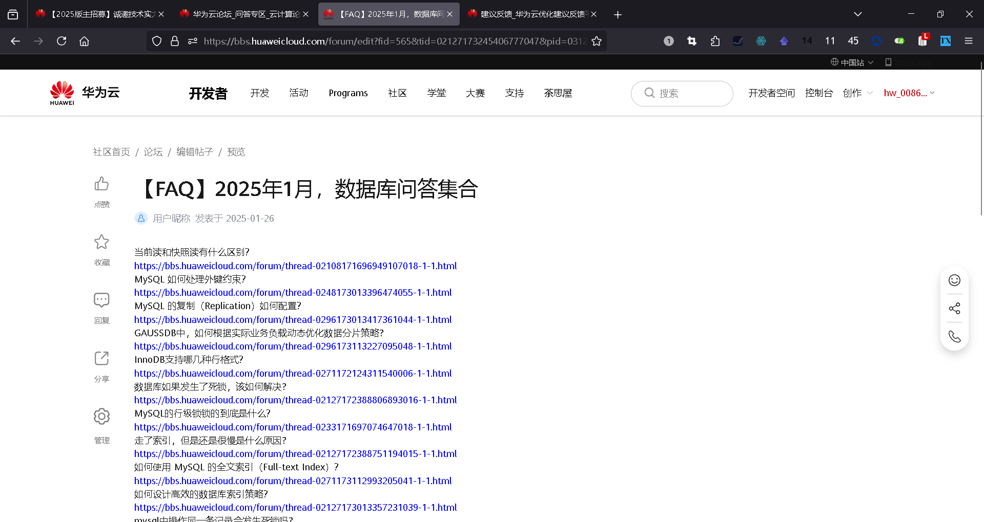Like the post with thumbs-up icon
The image size is (984, 522).
[101, 184]
